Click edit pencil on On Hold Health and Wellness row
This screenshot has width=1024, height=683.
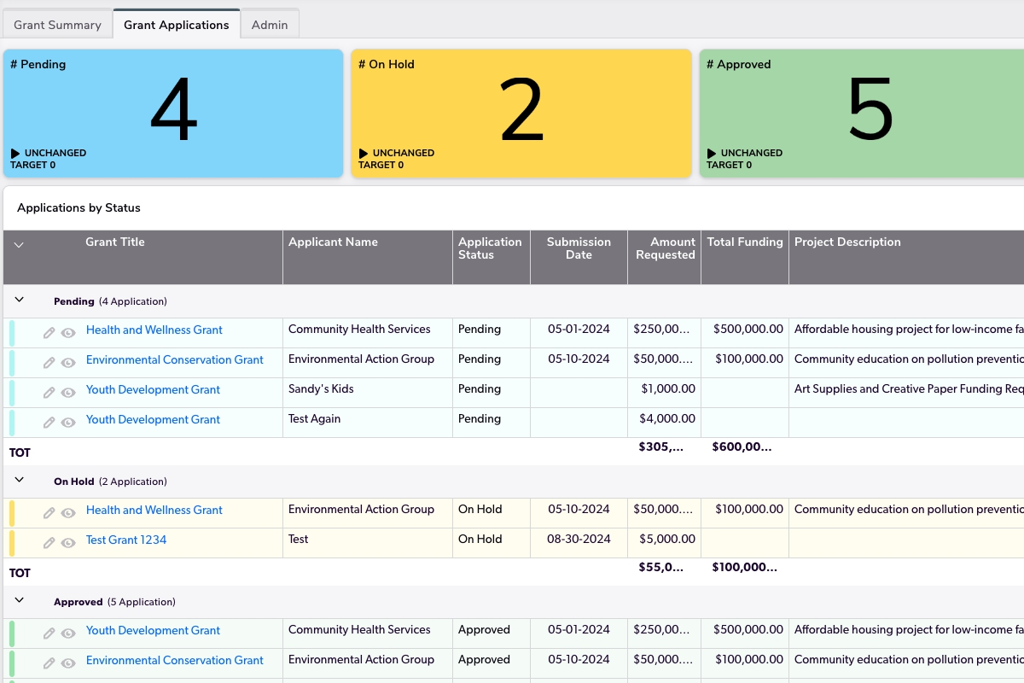pyautogui.click(x=49, y=513)
